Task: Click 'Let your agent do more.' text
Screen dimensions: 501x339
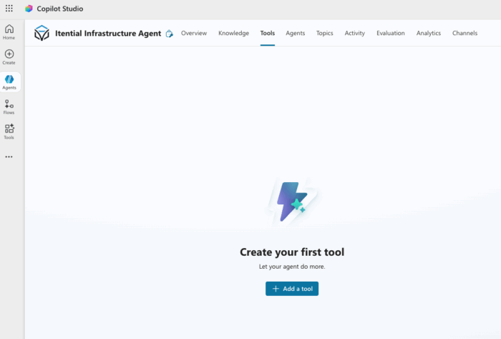Action: [x=292, y=267]
